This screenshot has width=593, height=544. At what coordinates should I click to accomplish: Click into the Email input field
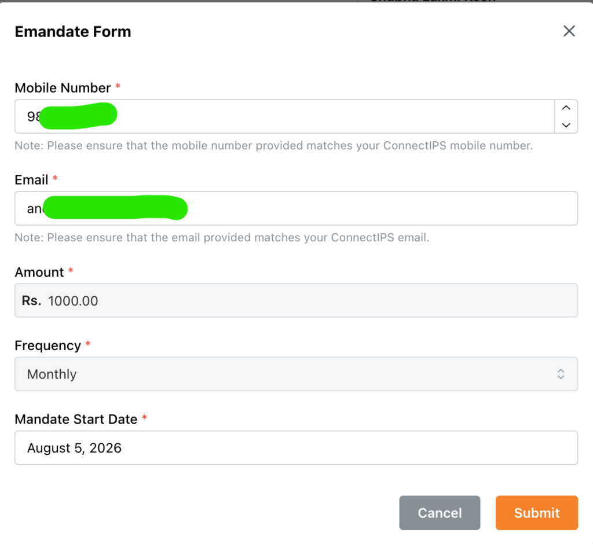pos(296,208)
